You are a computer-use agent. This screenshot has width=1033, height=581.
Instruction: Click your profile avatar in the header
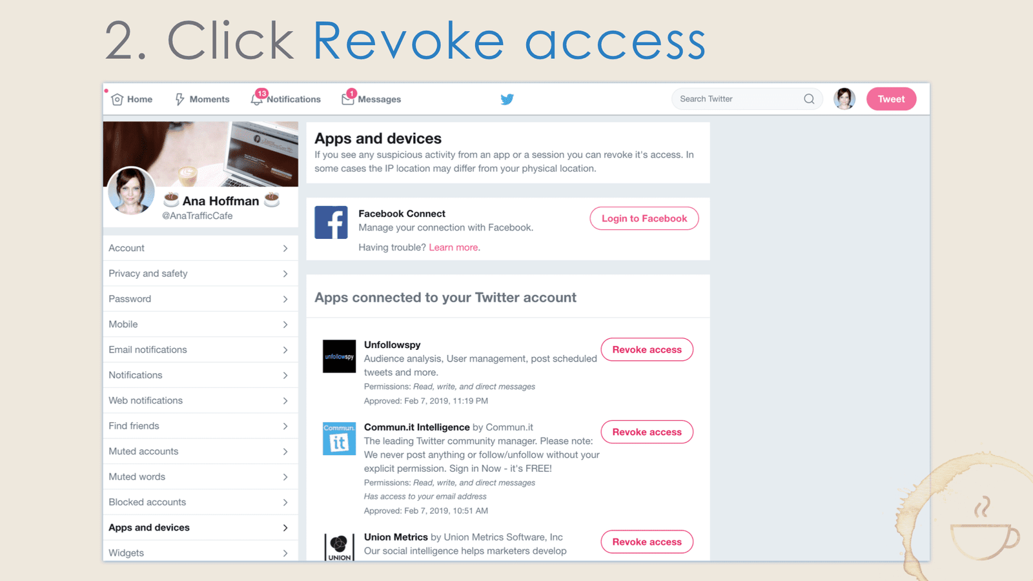click(x=844, y=99)
